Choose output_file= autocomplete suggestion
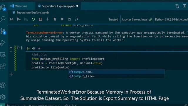188x106 pixels. click(116, 76)
